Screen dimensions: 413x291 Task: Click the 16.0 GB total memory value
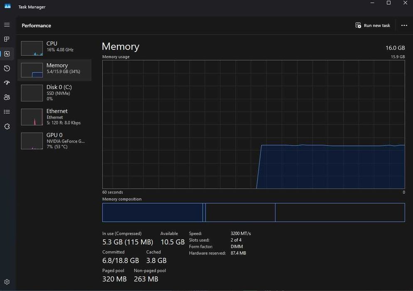(x=395, y=48)
